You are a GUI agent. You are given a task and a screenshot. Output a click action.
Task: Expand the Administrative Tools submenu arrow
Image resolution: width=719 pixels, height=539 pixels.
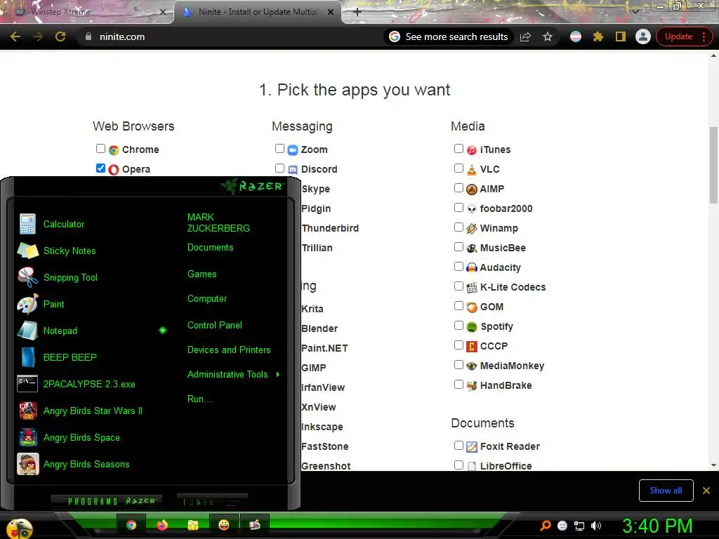278,375
